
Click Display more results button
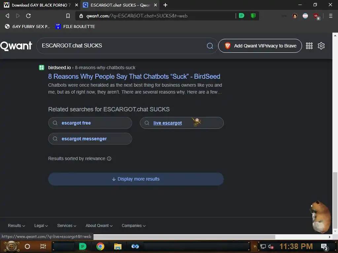pyautogui.click(x=136, y=179)
